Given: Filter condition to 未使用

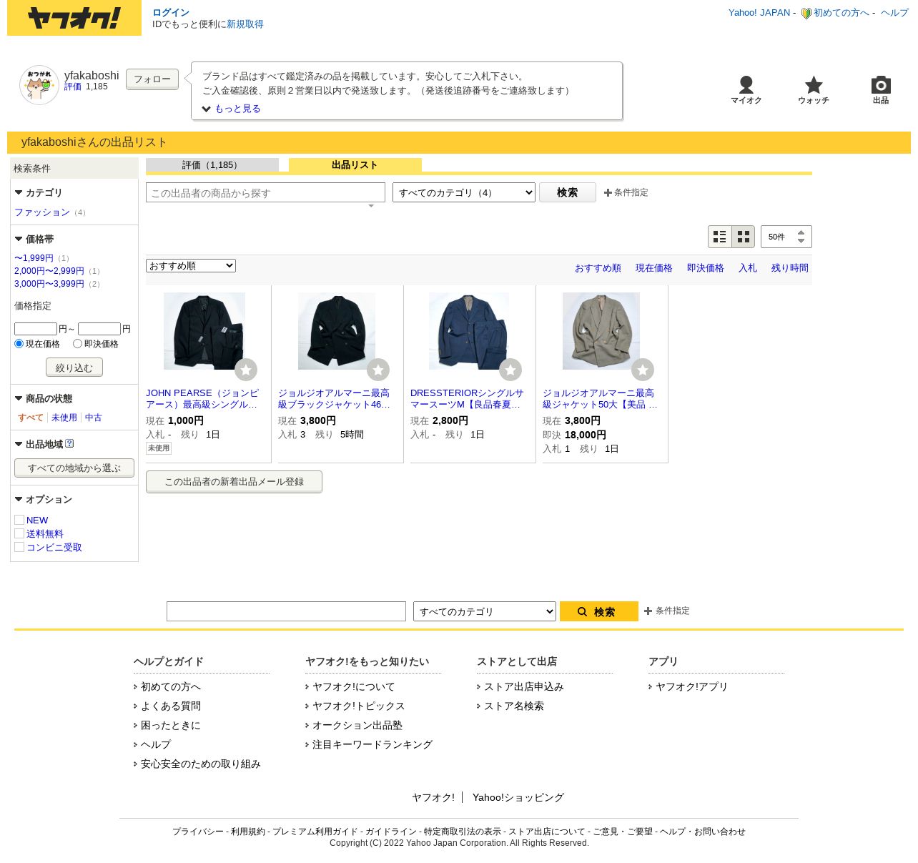Looking at the screenshot, I should tap(64, 418).
